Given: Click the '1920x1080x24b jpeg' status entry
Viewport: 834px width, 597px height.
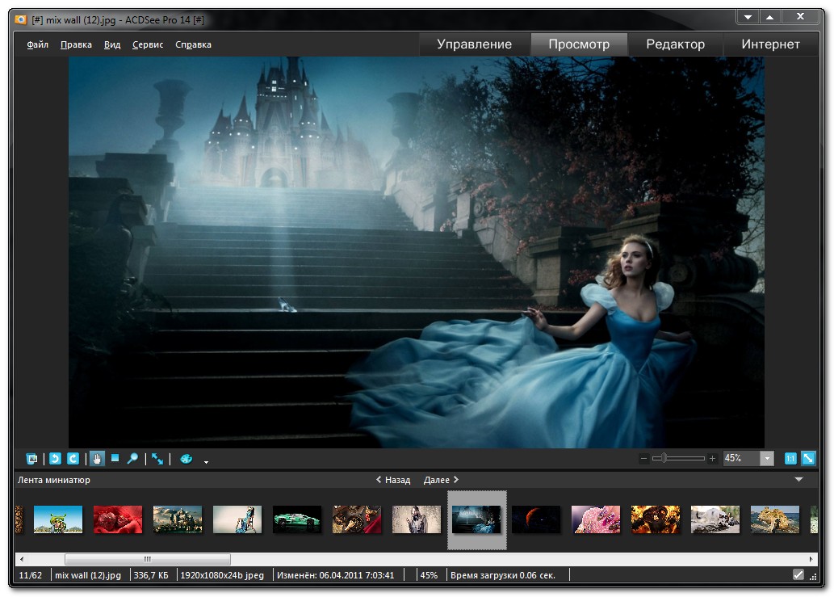Looking at the screenshot, I should pos(222,575).
